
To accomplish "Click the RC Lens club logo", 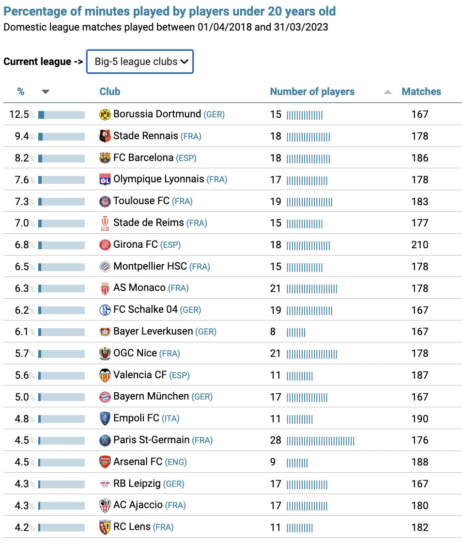I will [x=105, y=528].
